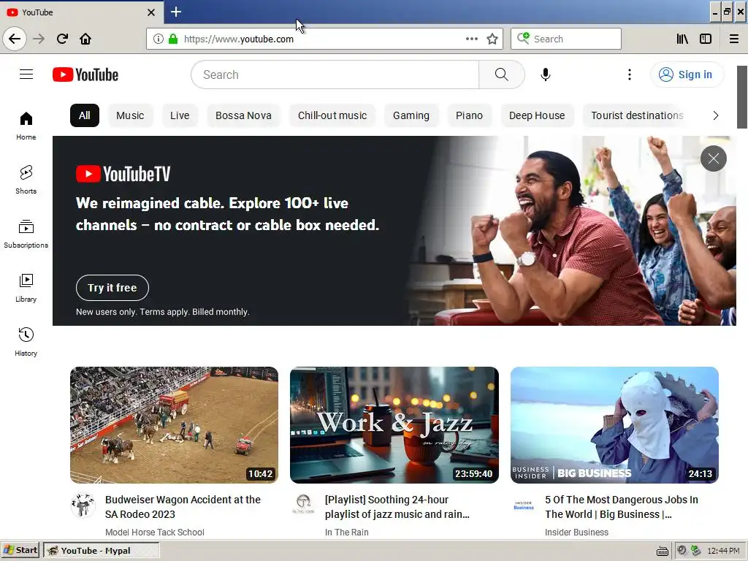Select the Tourist destinations chip
Screen dimensions: 748x561
pos(637,115)
